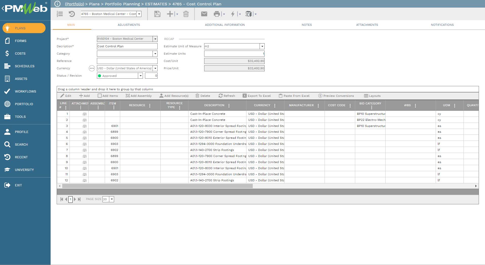Toggle the Add Items checkbox

tap(100, 96)
